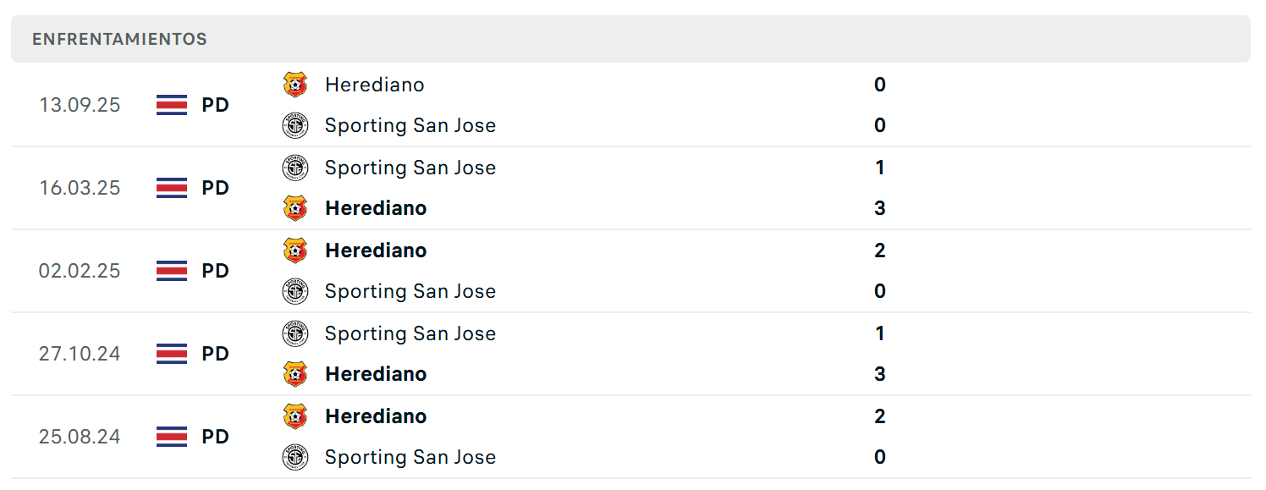This screenshot has width=1266, height=490.
Task: Click Sporting San Jose logo in 16.03.25 match
Action: pyautogui.click(x=295, y=168)
